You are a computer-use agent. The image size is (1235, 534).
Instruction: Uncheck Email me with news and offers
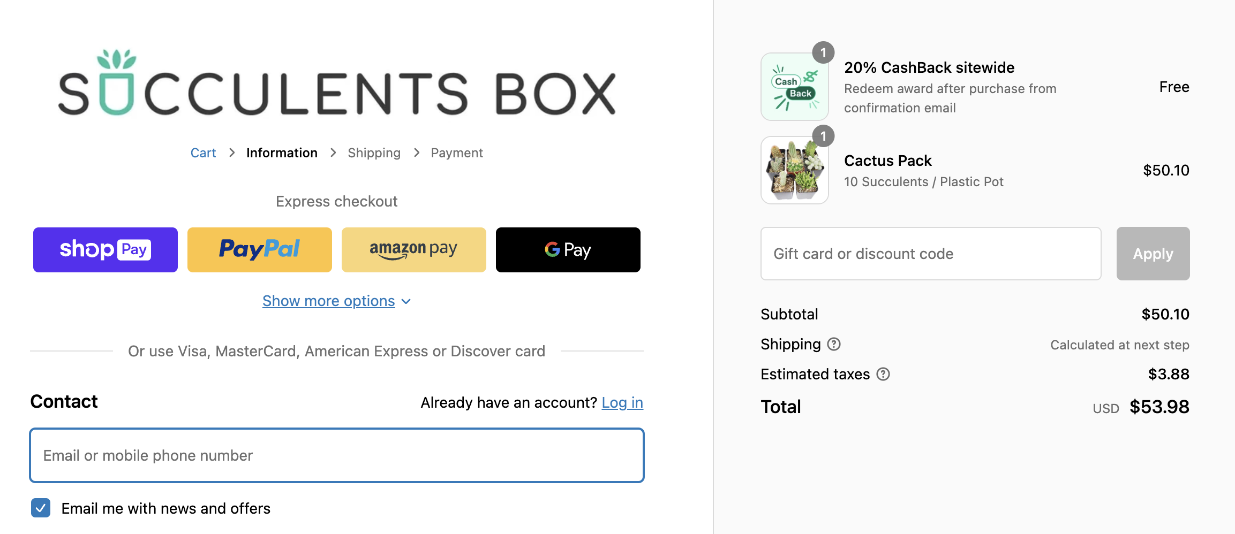tap(41, 508)
